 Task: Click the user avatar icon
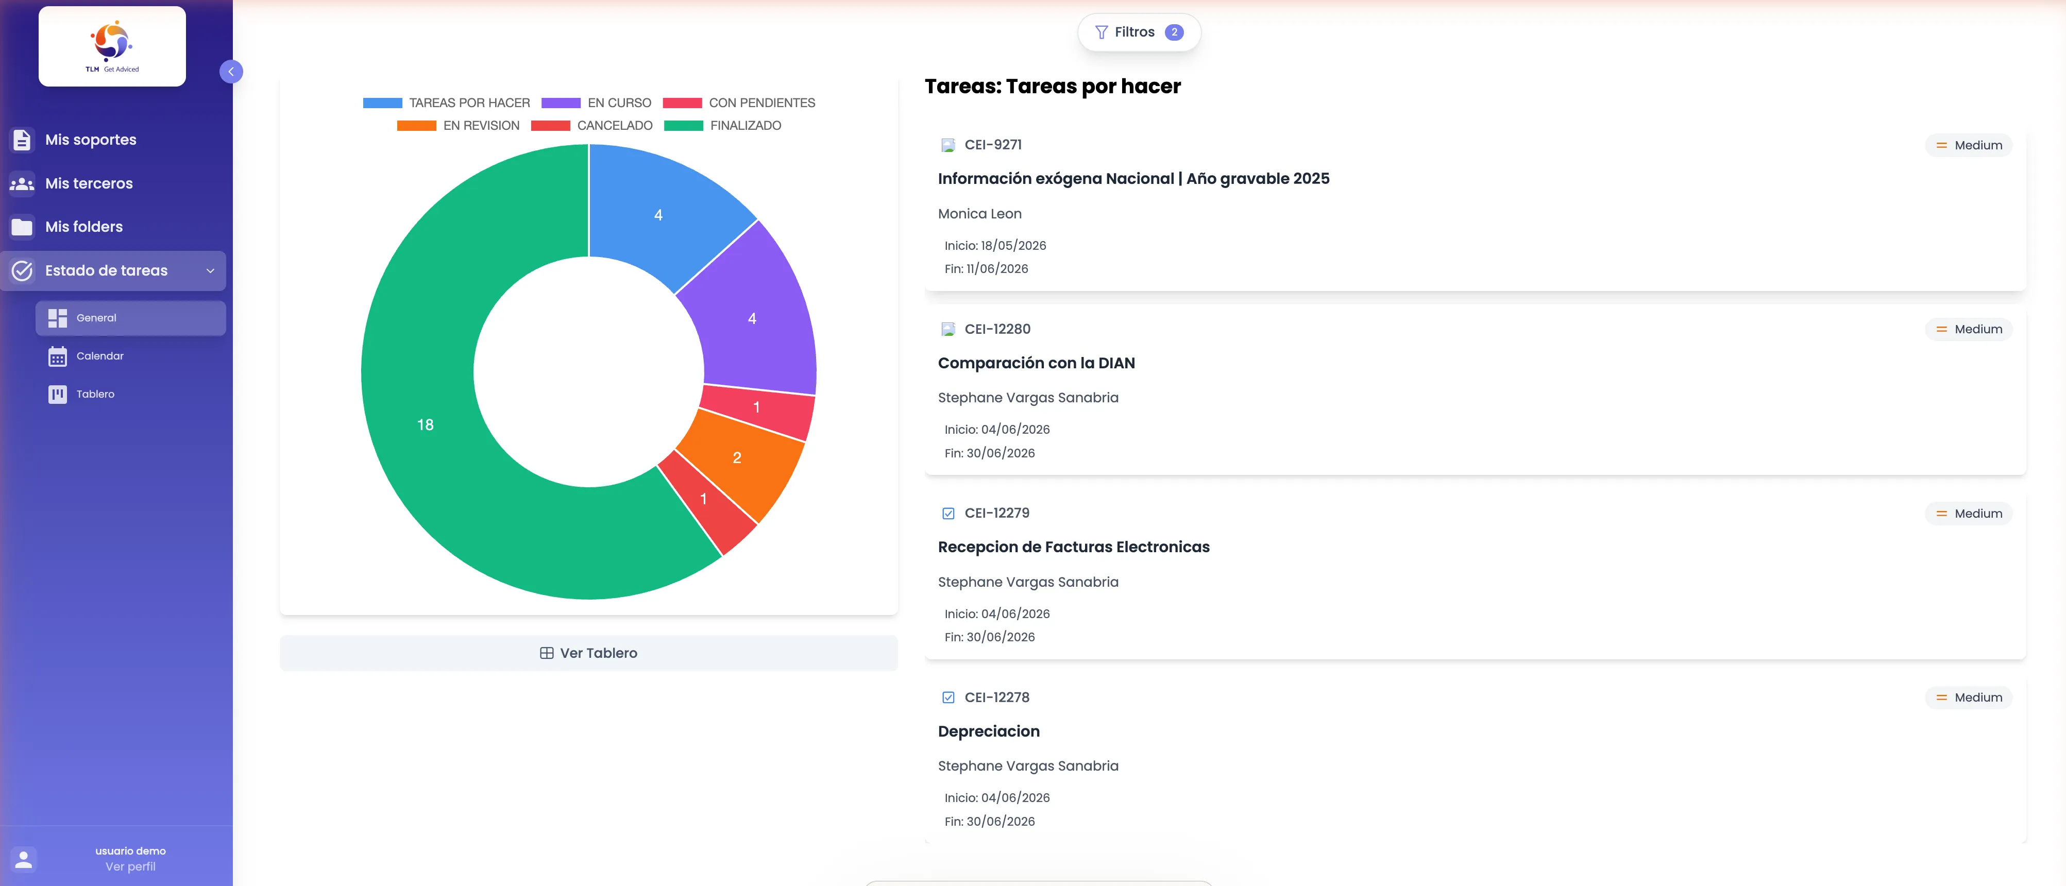pyautogui.click(x=23, y=859)
